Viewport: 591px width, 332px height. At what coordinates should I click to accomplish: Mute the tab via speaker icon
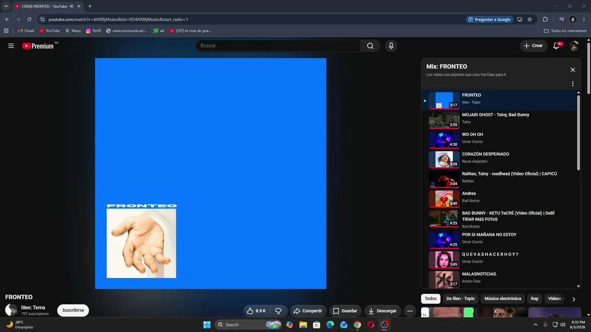click(72, 6)
